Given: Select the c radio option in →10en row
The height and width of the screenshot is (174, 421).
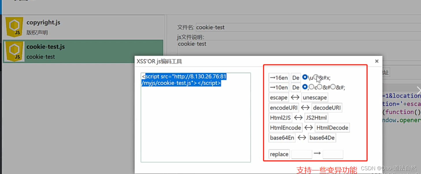Looking at the screenshot, I should (x=311, y=87).
